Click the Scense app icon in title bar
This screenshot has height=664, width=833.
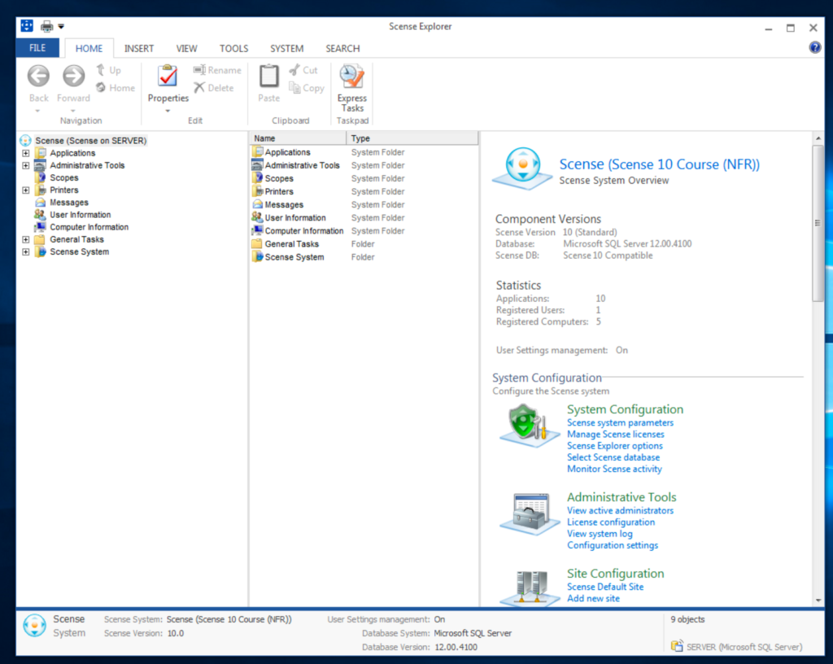point(27,25)
